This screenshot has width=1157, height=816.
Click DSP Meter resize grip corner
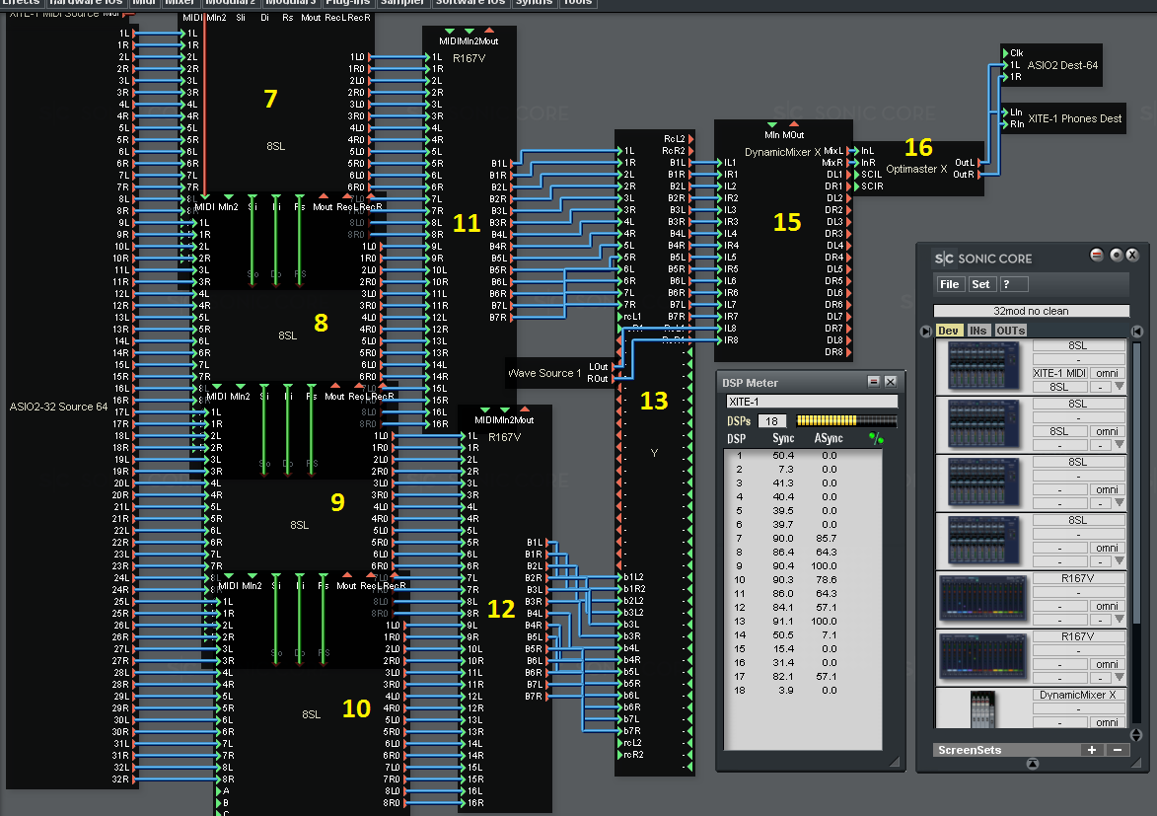click(895, 762)
